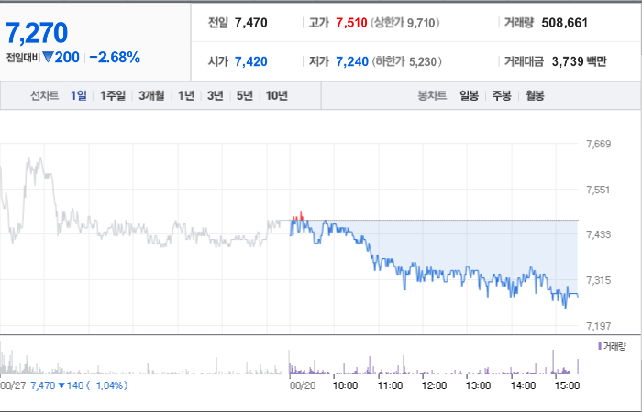Switch chart to 3년 period
The width and height of the screenshot is (642, 412).
pos(215,95)
